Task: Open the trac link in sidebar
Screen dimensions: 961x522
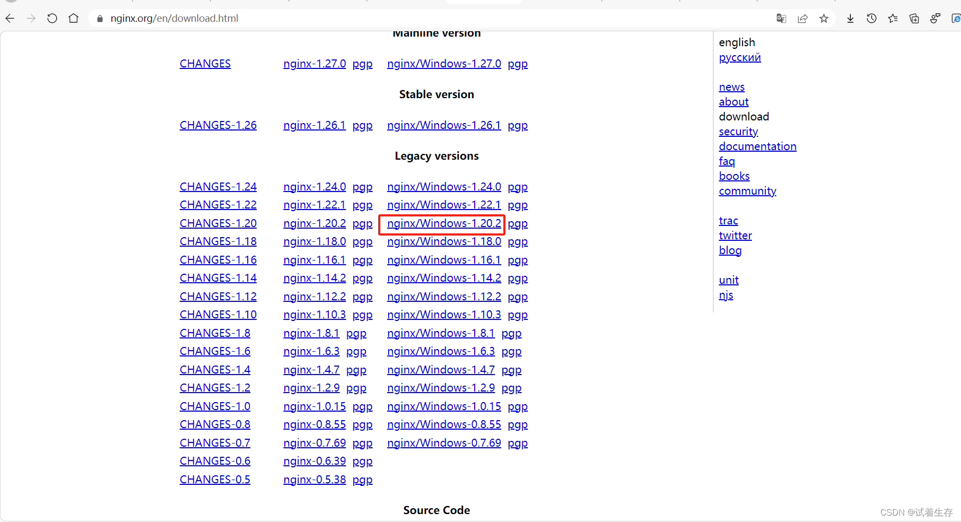Action: (728, 221)
